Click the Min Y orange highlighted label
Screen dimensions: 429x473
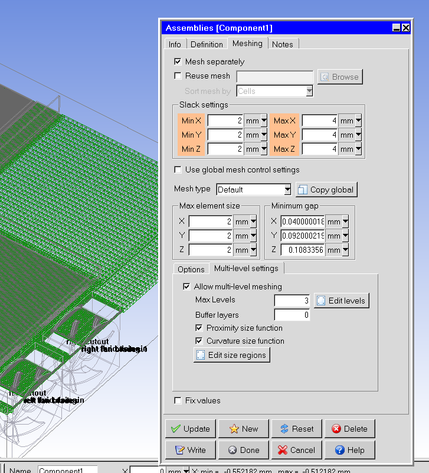coord(191,135)
